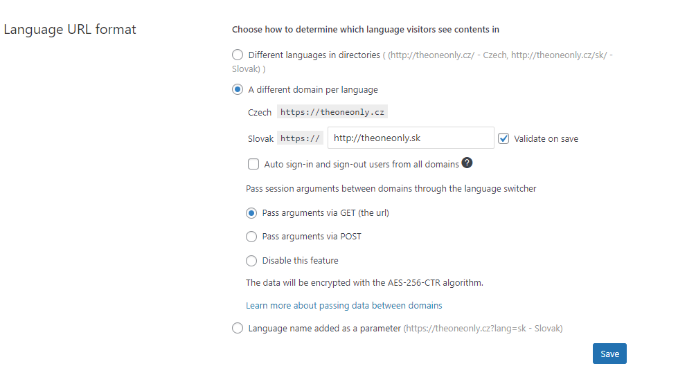Choose 'A different domain per language' radio
This screenshot has width=678, height=375.
click(x=238, y=89)
